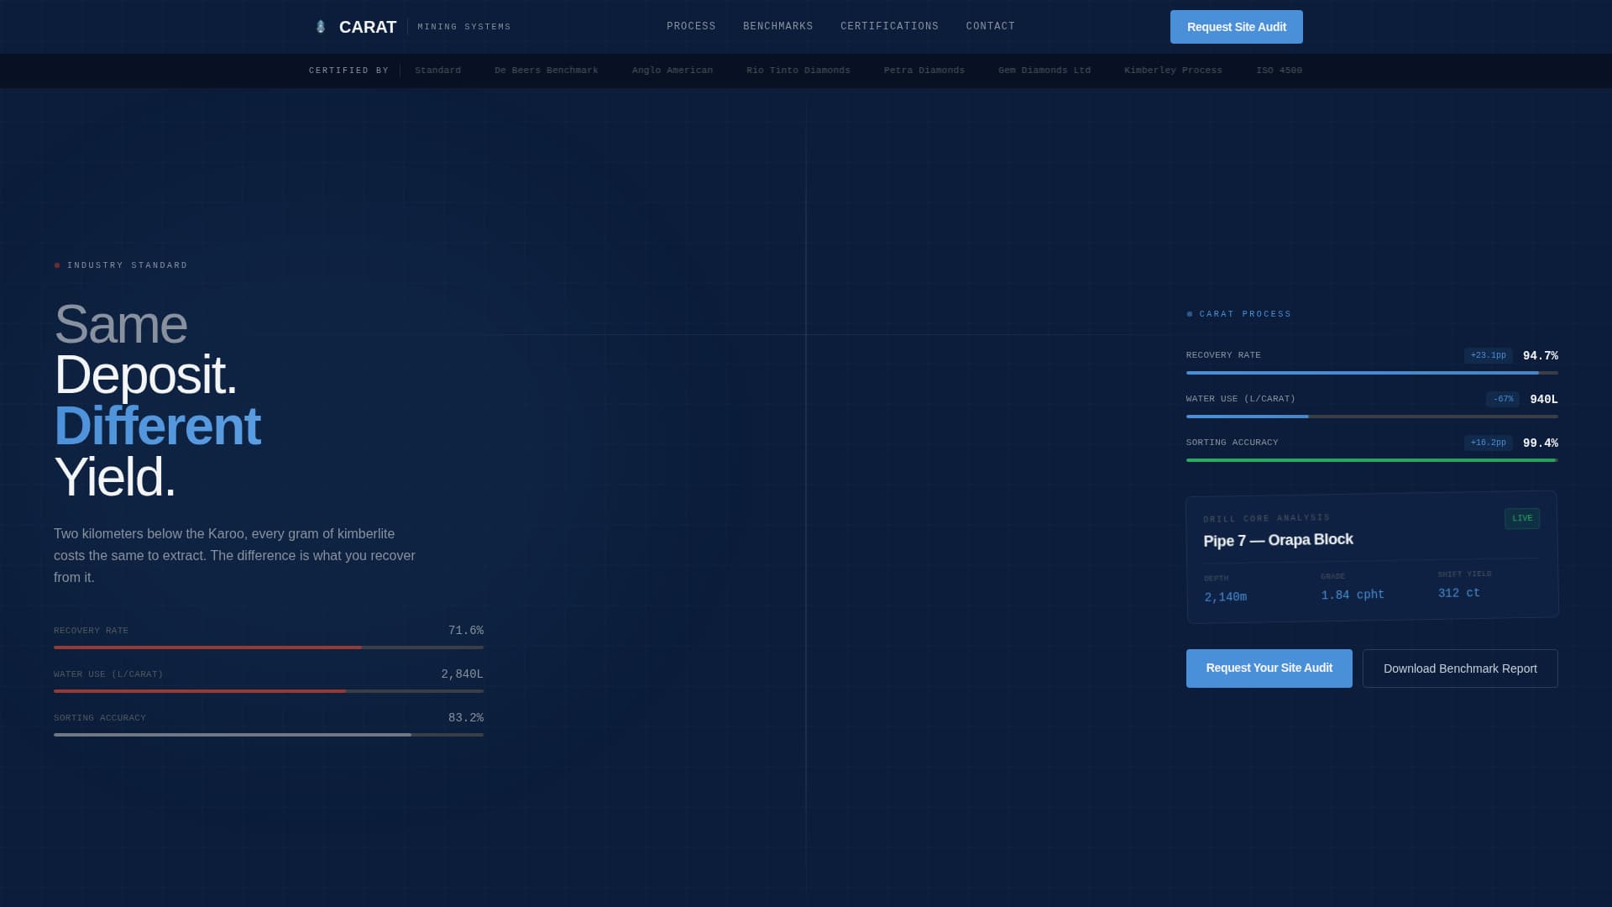Click the Request Your Site Audit button
Screen dimensions: 1612x907
tap(1269, 668)
